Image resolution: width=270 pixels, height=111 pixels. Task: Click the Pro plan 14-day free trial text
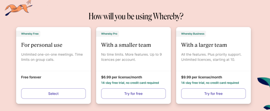pos(130,83)
